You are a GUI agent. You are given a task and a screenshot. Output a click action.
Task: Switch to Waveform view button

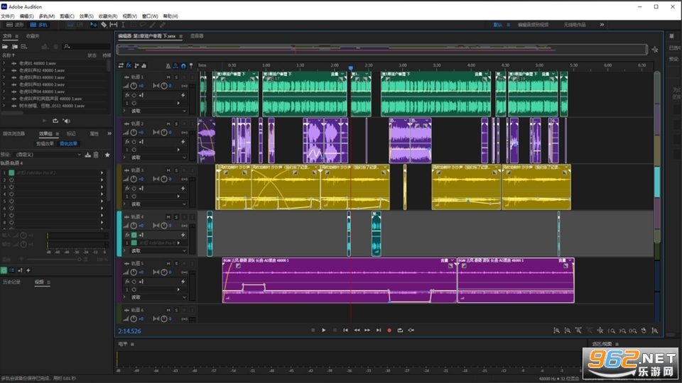[15, 25]
